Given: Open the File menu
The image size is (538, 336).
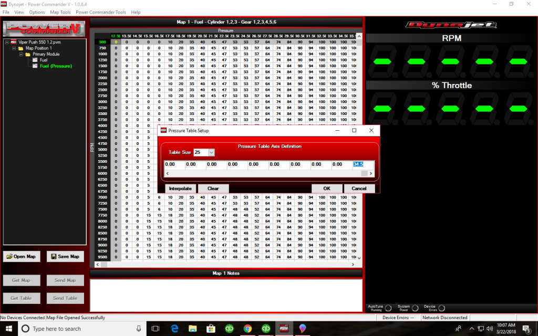Looking at the screenshot, I should pyautogui.click(x=6, y=12).
